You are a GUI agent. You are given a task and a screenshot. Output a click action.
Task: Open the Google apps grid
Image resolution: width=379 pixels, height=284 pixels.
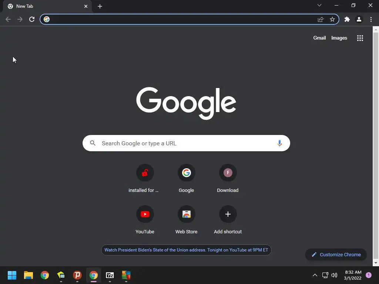[x=360, y=38]
